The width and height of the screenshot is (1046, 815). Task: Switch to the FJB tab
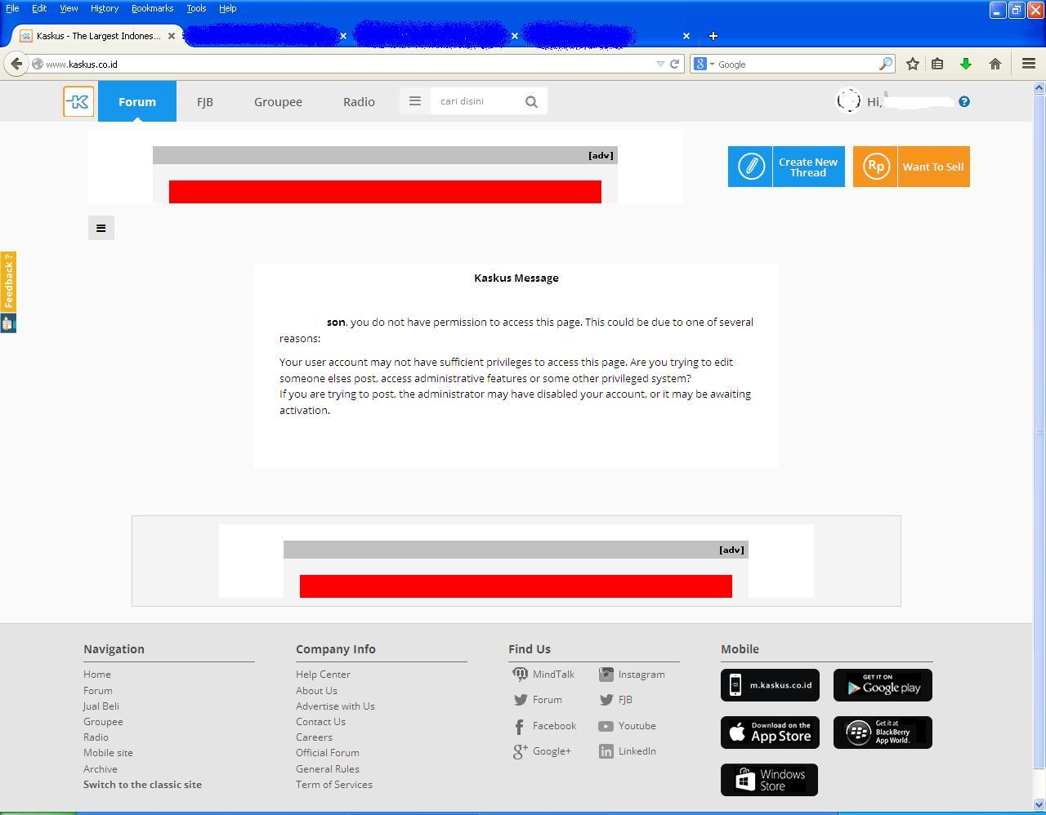tap(205, 101)
